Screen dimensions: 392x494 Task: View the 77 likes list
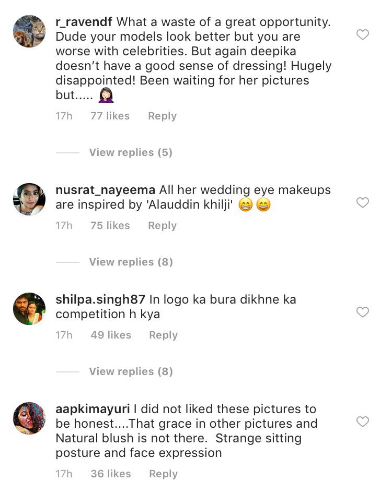110,116
